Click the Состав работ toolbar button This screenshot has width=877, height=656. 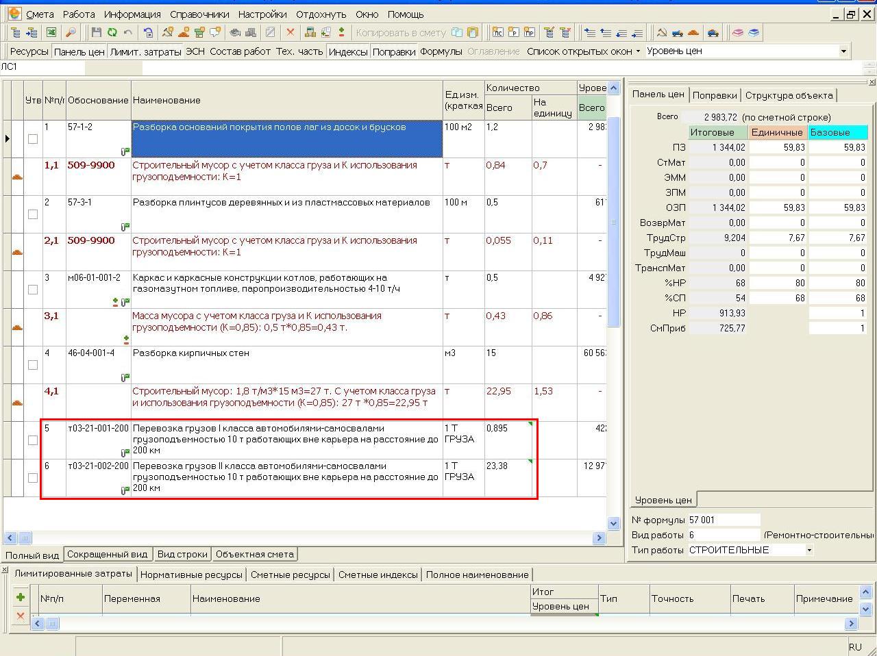tap(240, 51)
